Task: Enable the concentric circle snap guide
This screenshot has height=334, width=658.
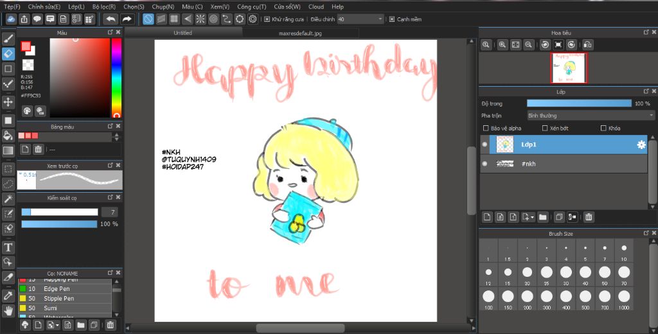Action: point(213,19)
